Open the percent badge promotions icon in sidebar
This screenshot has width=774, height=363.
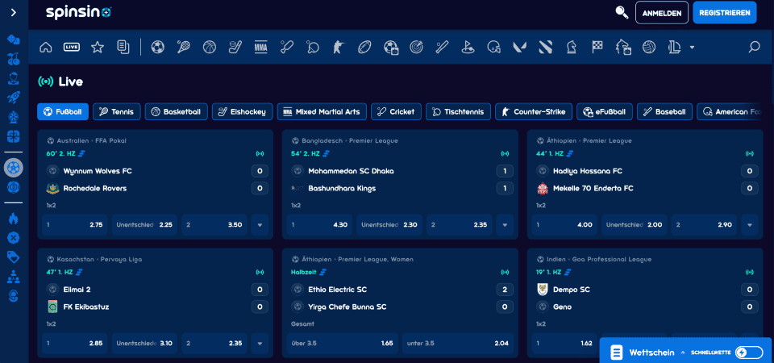click(x=14, y=238)
